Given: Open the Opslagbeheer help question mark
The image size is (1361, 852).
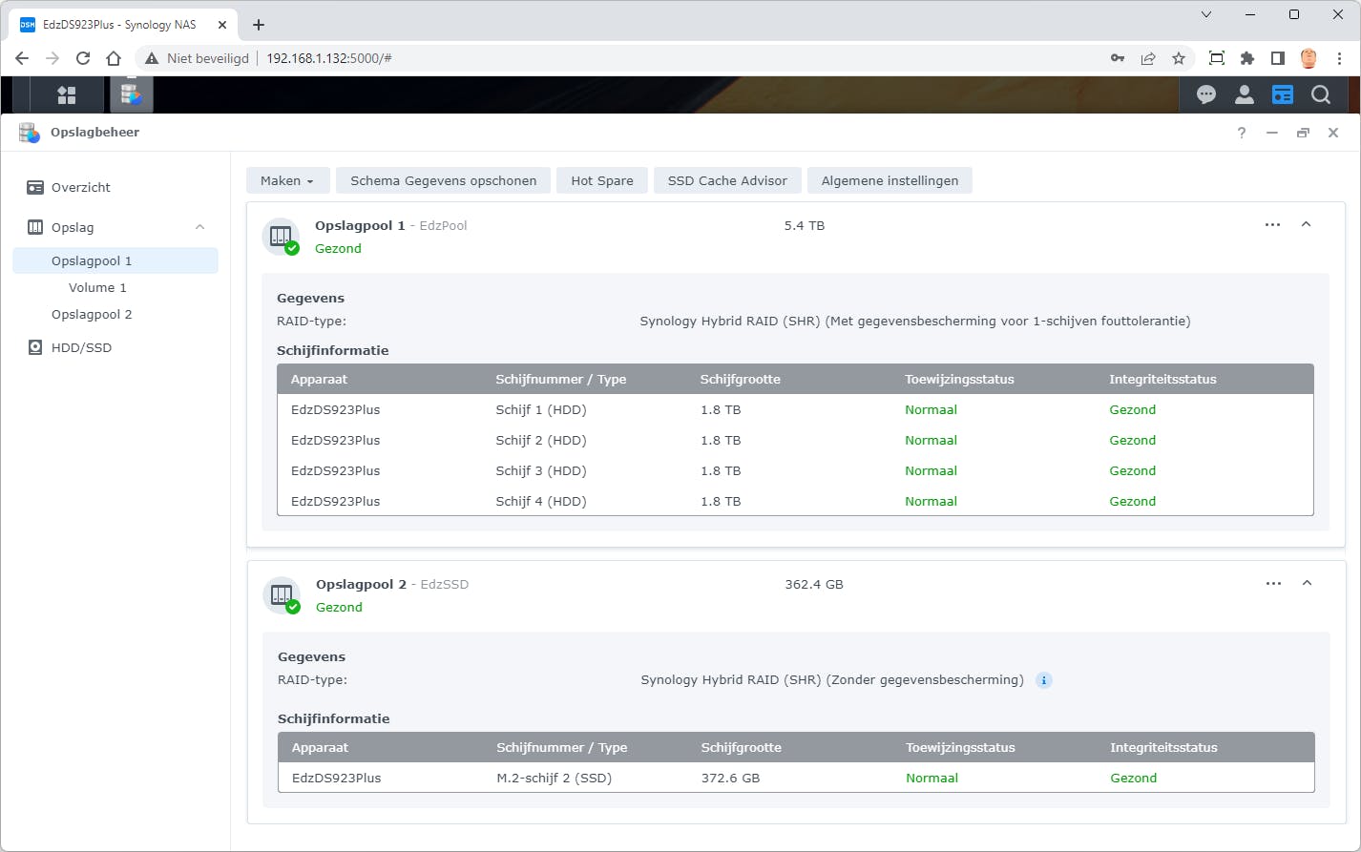Looking at the screenshot, I should click(1242, 133).
